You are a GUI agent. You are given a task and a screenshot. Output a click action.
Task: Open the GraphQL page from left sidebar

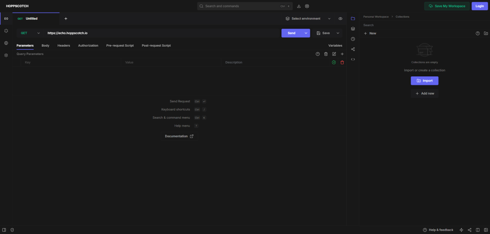pyautogui.click(x=6, y=31)
